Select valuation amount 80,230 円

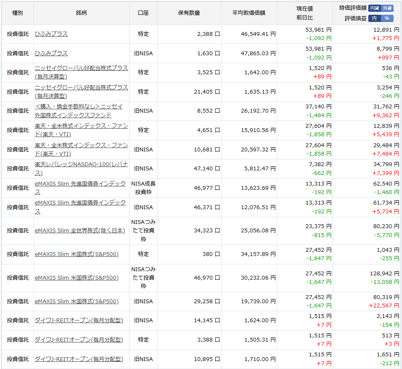(x=386, y=226)
